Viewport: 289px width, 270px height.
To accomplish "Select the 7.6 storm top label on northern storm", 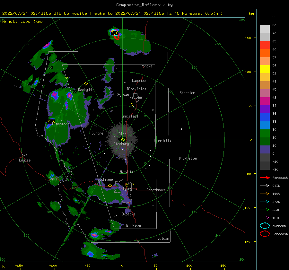I will coord(114,33).
